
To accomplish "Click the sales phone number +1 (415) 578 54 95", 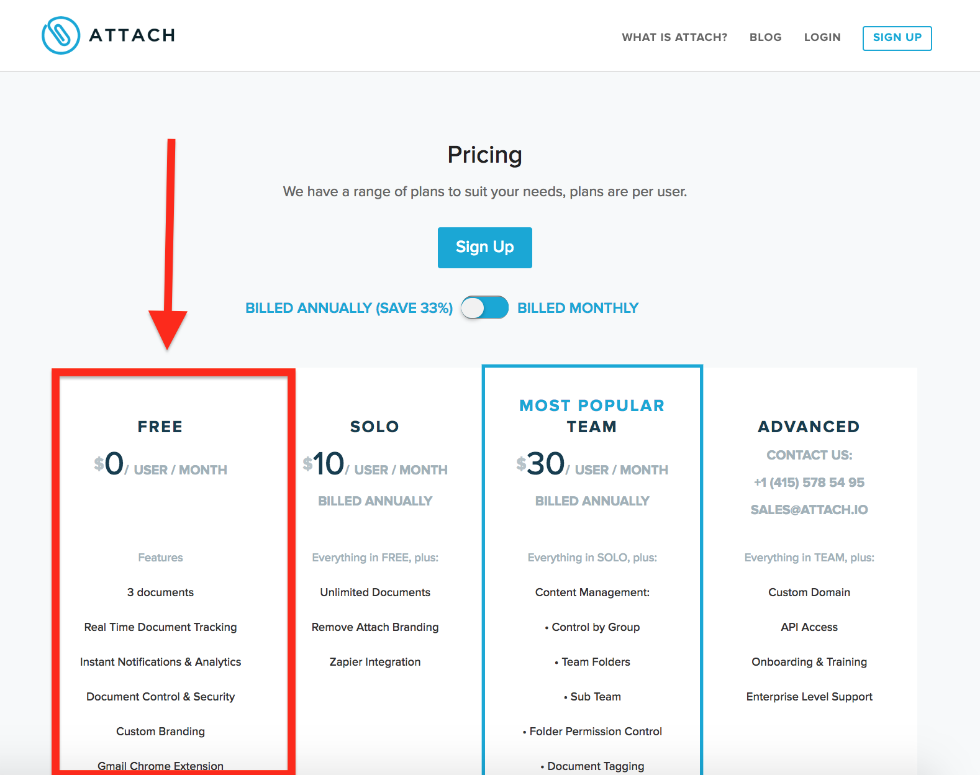I will 809,483.
